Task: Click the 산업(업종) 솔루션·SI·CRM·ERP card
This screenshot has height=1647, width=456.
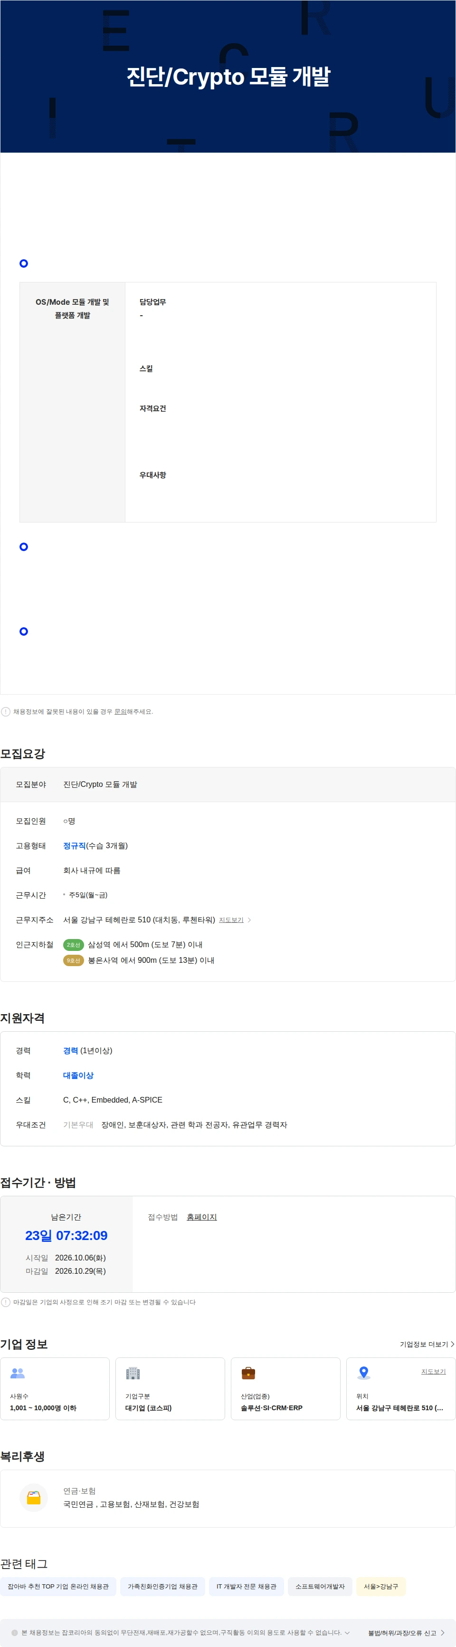Action: (x=285, y=1389)
